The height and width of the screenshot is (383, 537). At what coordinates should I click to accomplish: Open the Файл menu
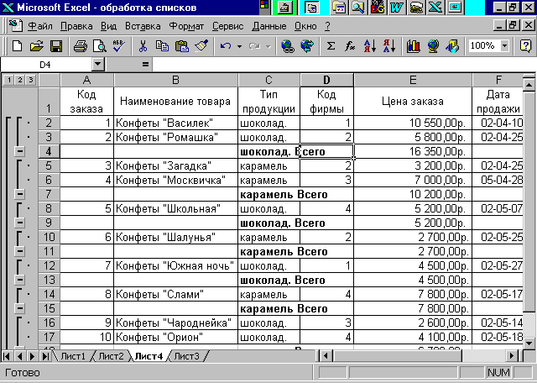pos(40,26)
